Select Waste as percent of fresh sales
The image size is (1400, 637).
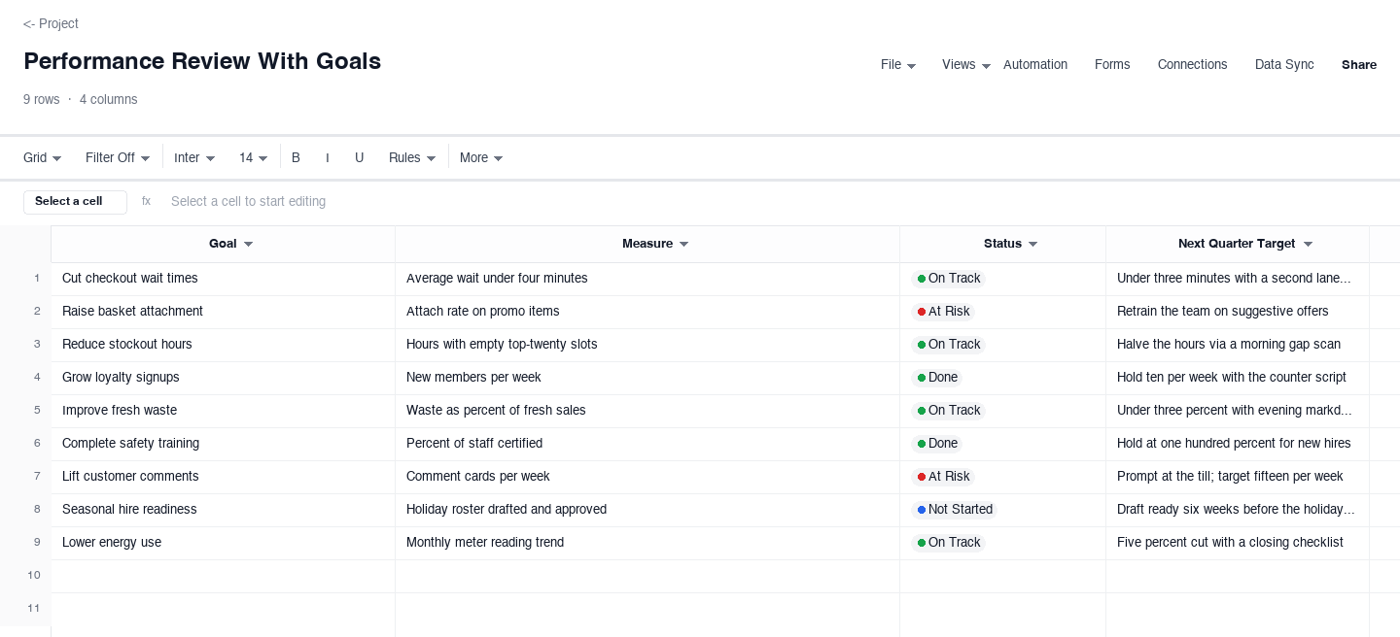(647, 411)
